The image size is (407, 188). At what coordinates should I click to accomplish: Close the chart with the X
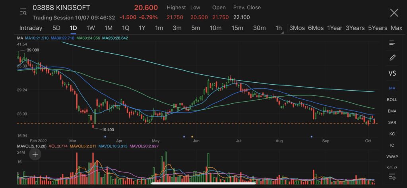pyautogui.click(x=394, y=13)
